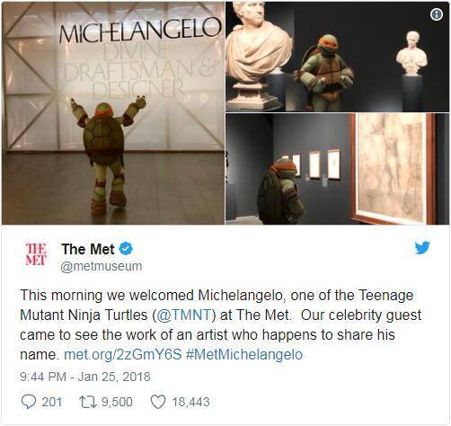The image size is (451, 426).
Task: View the Michelangelo exhibit entrance photo
Action: 113,113
